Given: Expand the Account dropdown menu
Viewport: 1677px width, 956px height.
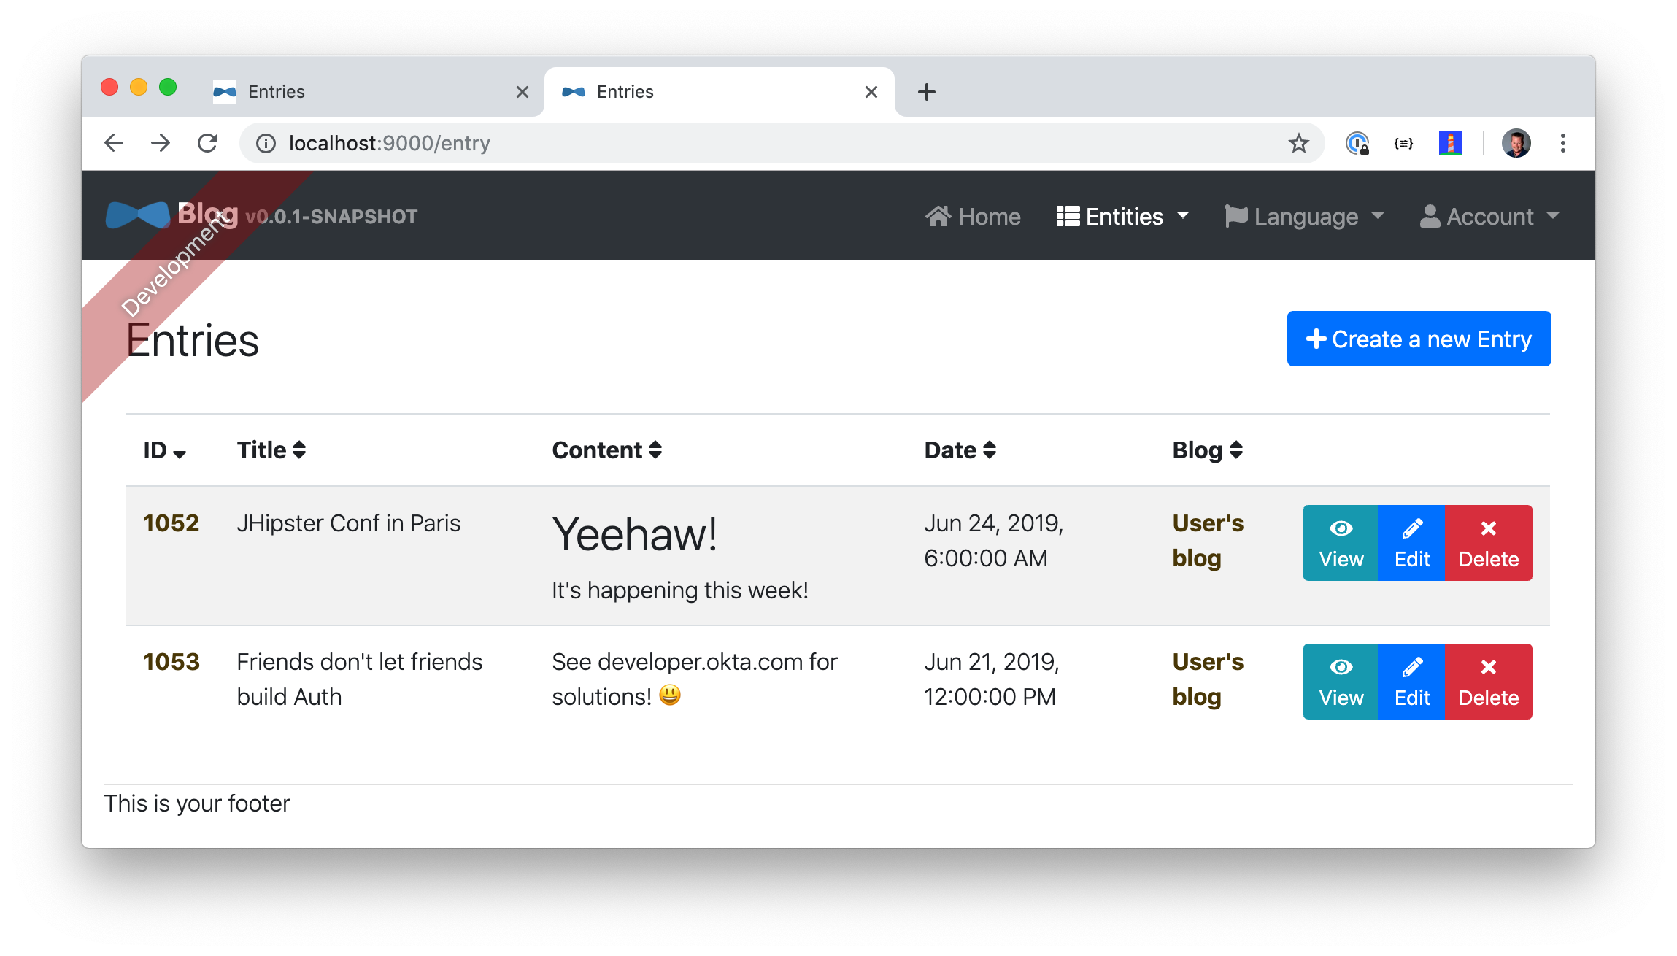Looking at the screenshot, I should pos(1486,217).
